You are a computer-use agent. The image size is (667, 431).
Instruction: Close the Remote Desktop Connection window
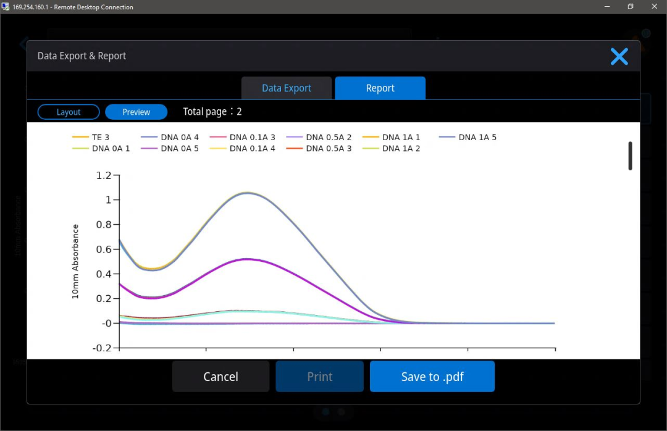(654, 6)
